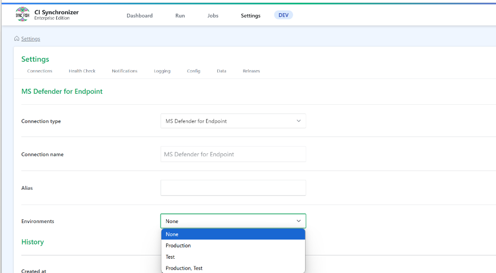Choose the Production, Test option
496x273 pixels.
pos(233,268)
